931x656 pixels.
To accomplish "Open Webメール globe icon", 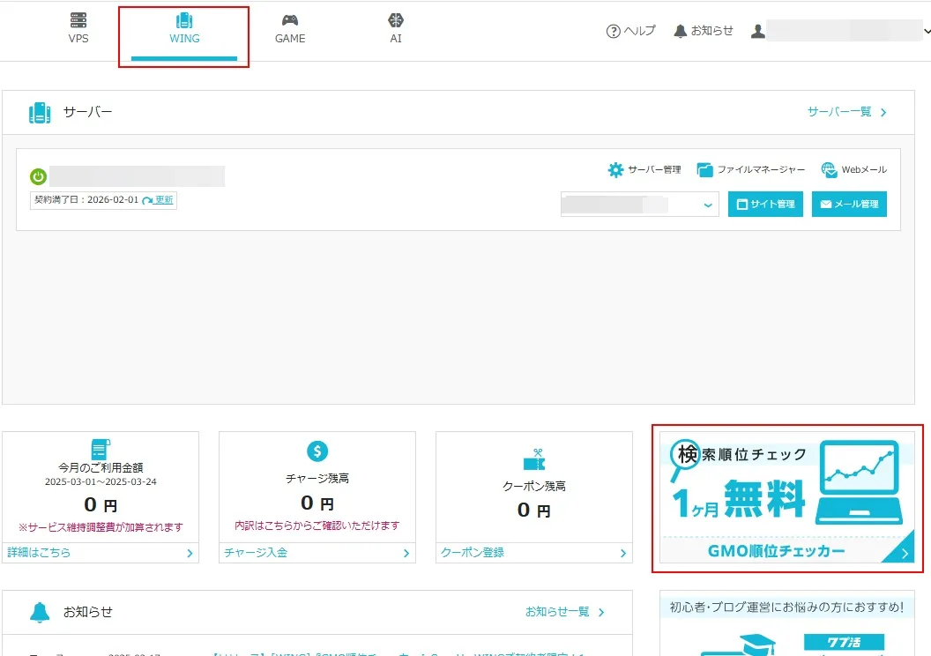I will point(829,170).
